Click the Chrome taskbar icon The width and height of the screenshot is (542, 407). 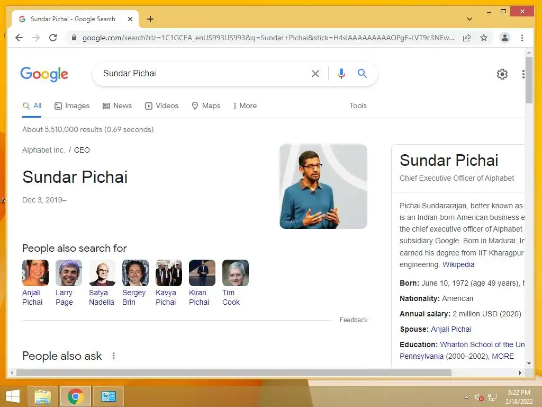76,396
